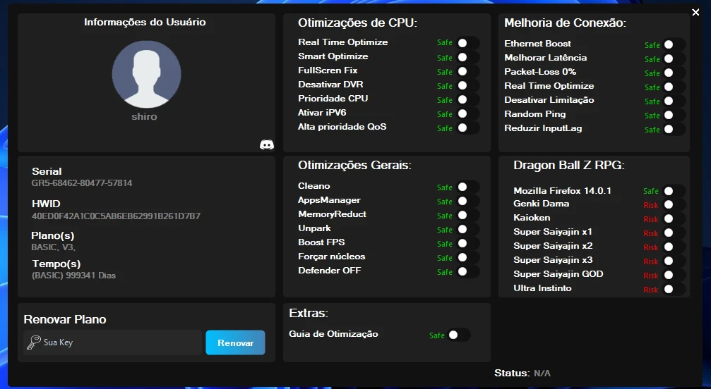
Task: Toggle Packet-Loss 0% option
Action: (x=674, y=73)
